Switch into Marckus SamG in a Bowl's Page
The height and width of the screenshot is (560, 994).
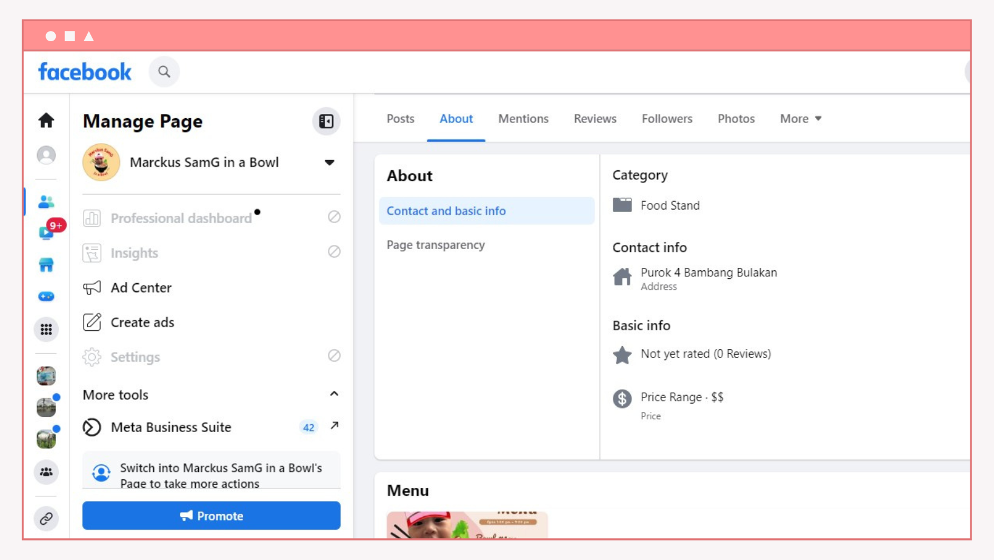[212, 470]
